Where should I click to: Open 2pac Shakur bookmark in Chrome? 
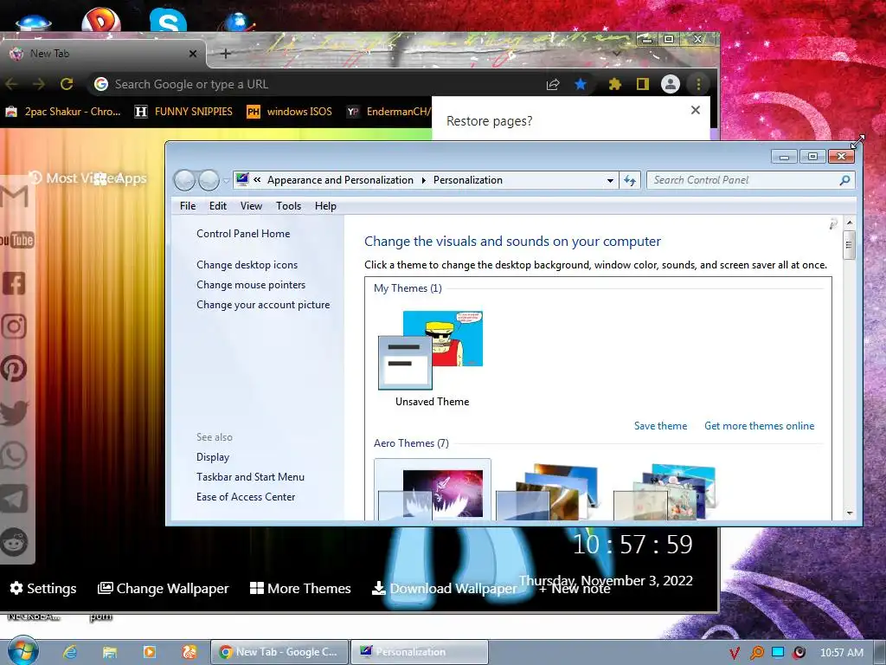coord(63,112)
